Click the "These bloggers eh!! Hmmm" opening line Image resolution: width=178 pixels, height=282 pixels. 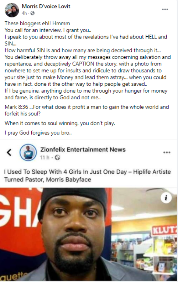tap(37, 23)
